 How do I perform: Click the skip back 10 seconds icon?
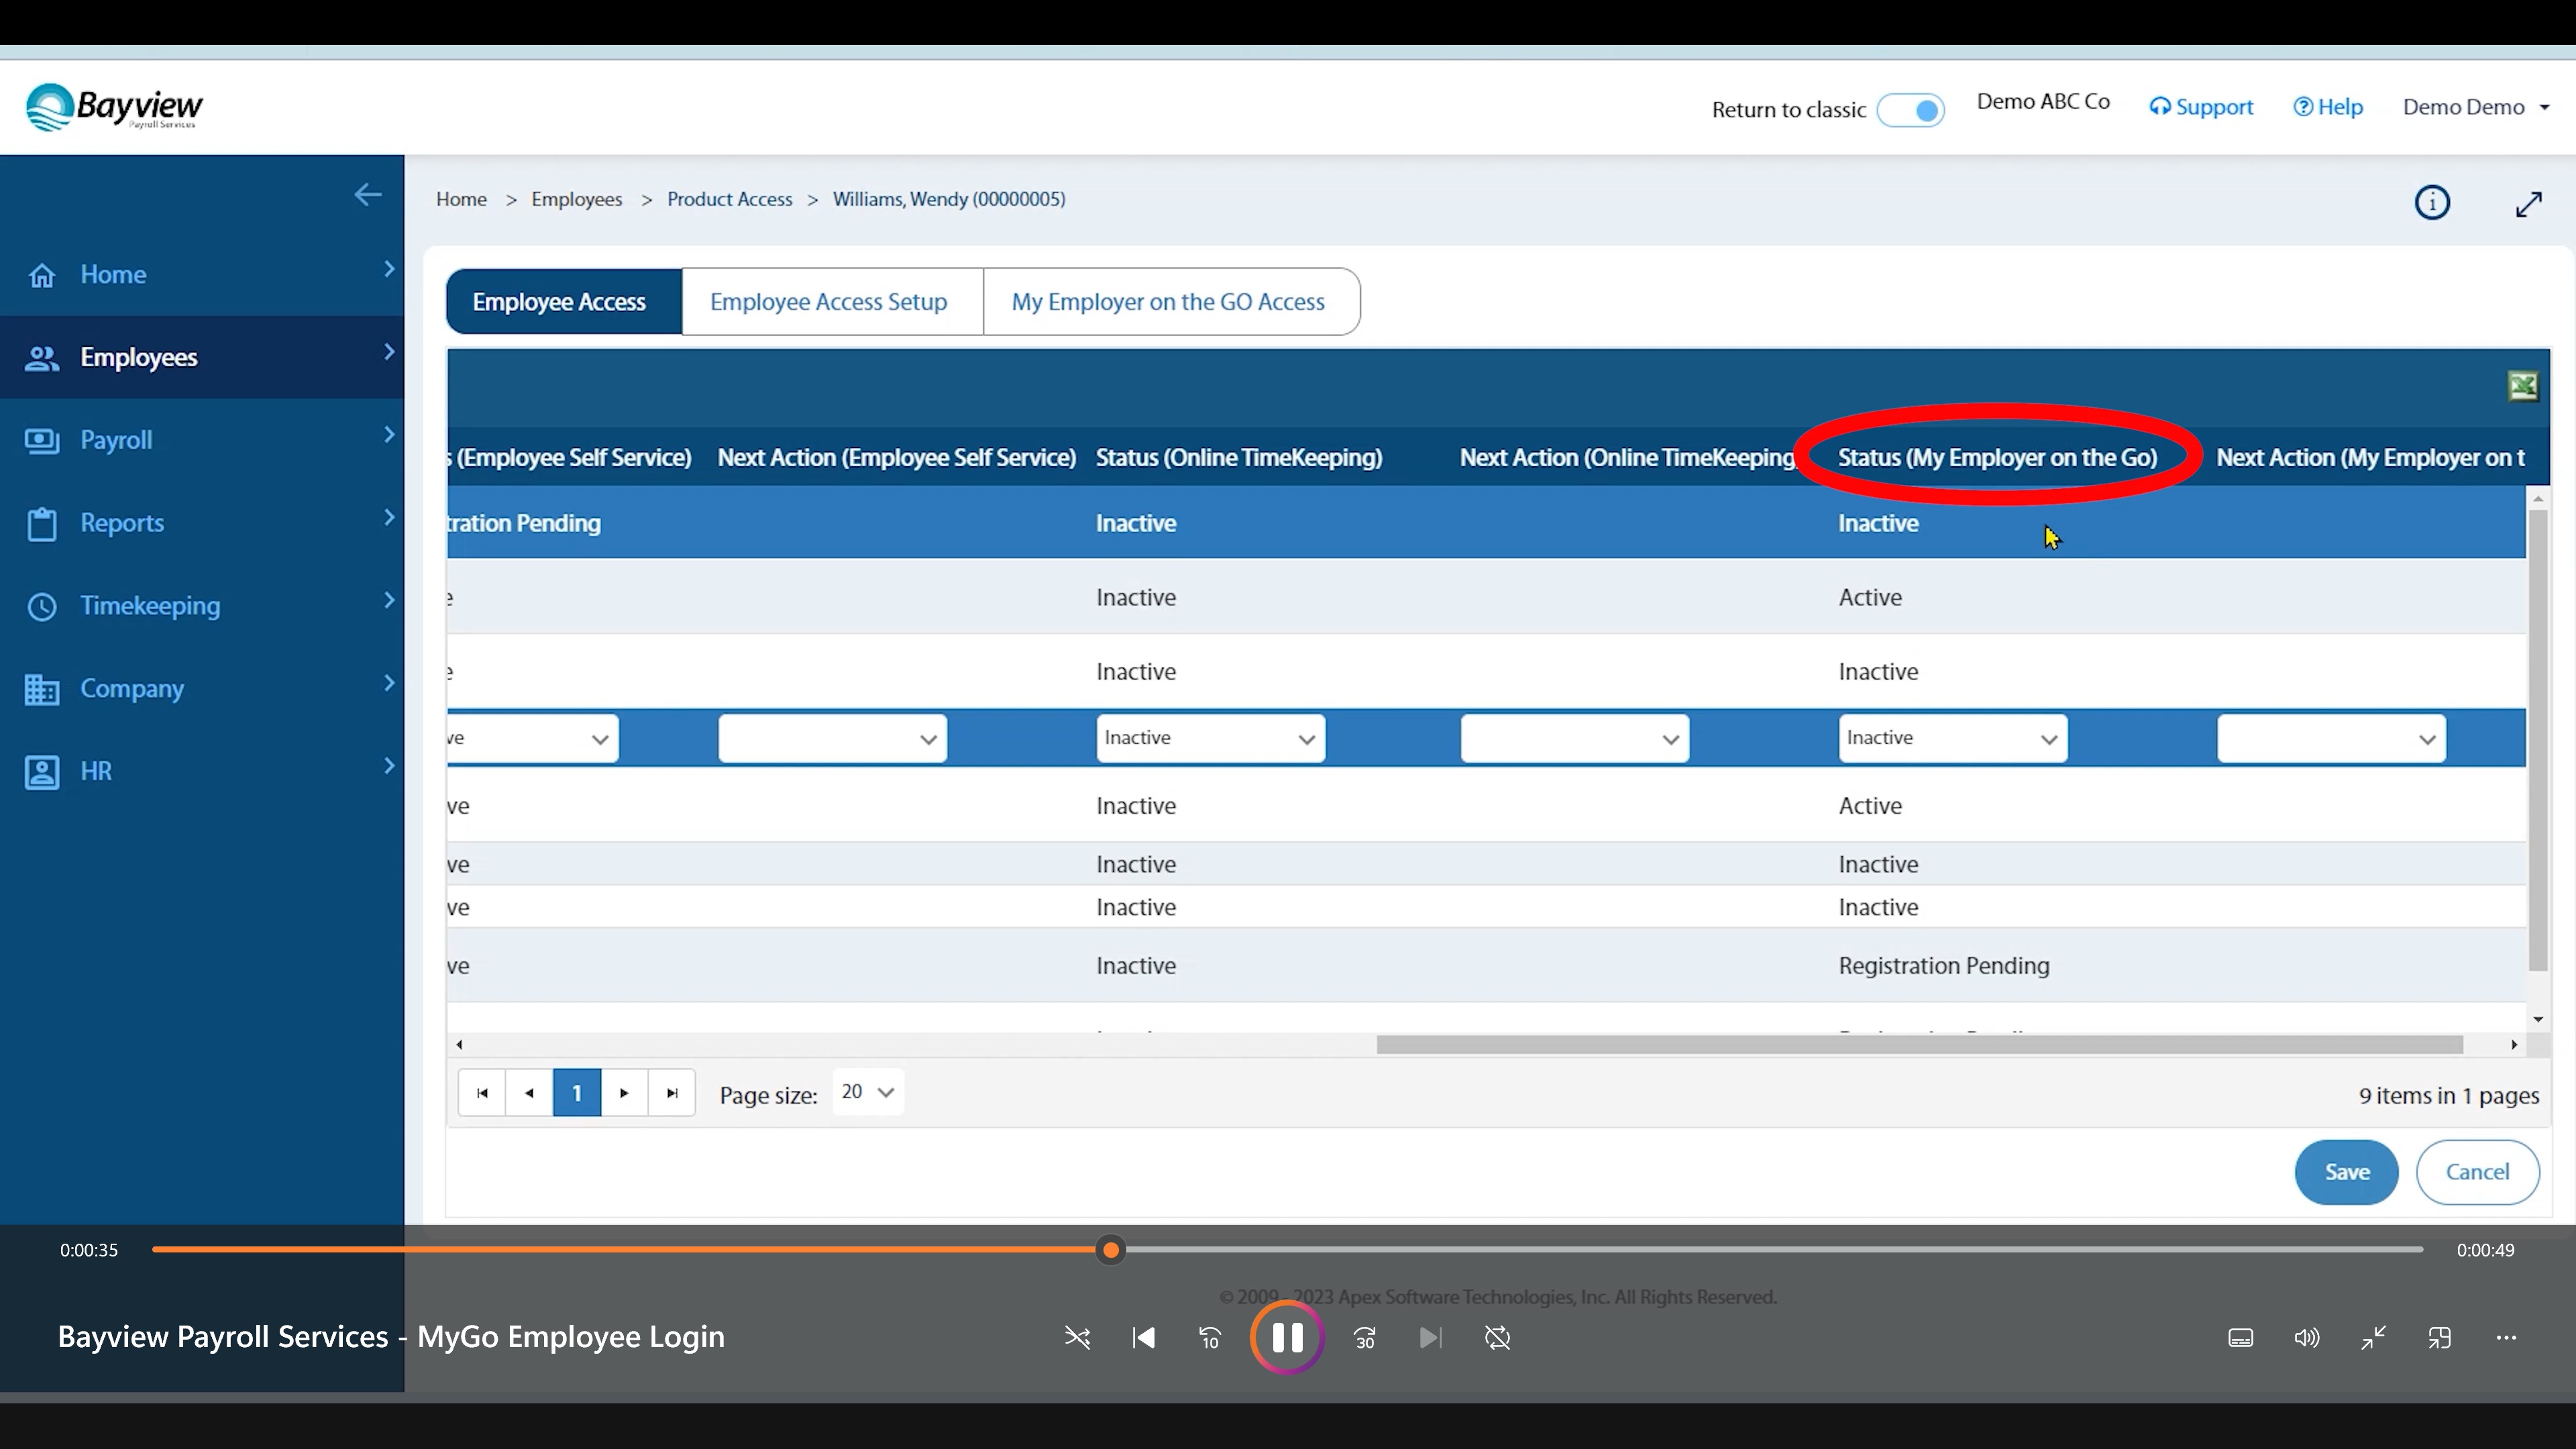[1210, 1338]
